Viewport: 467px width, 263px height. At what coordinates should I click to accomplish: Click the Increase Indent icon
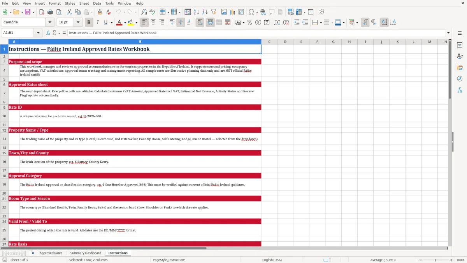pos(297,23)
